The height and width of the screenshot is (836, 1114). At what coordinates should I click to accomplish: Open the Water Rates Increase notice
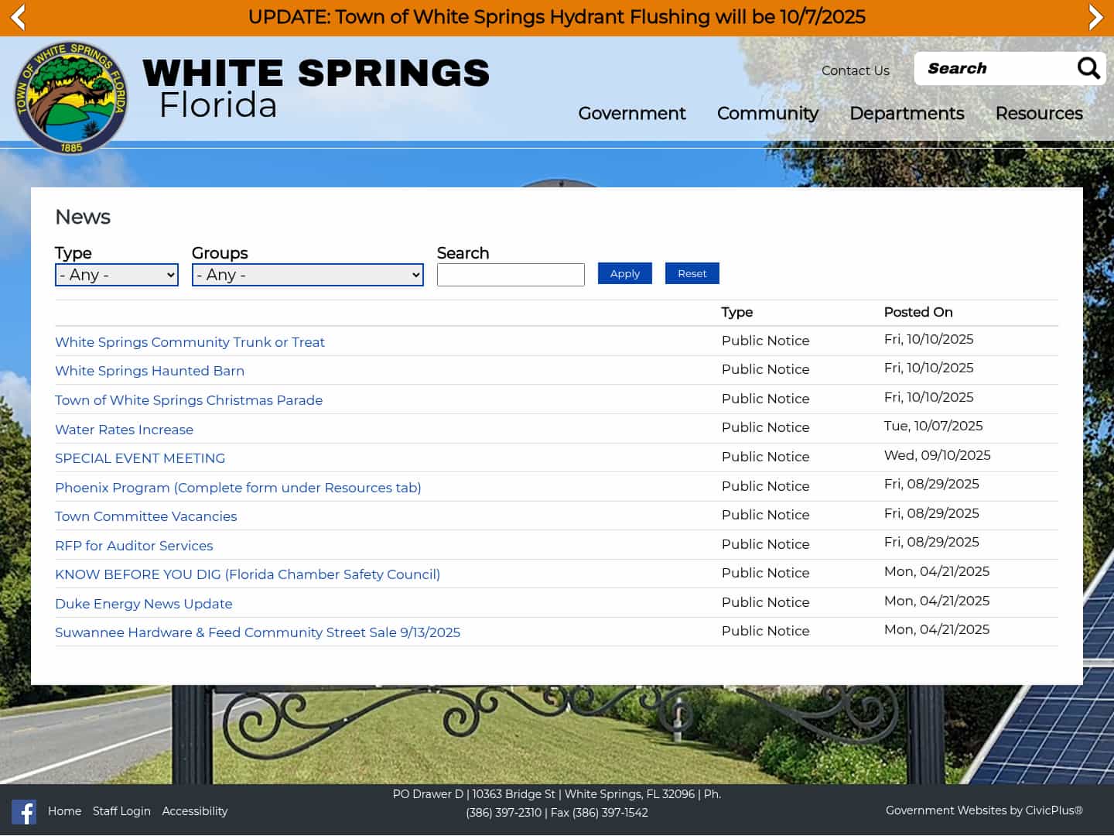(x=124, y=430)
